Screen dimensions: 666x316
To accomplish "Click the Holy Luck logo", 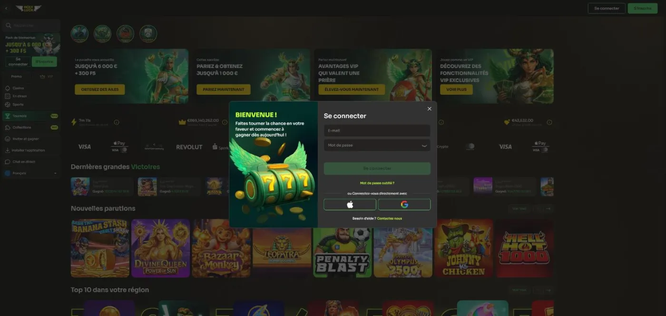I will coord(29,9).
